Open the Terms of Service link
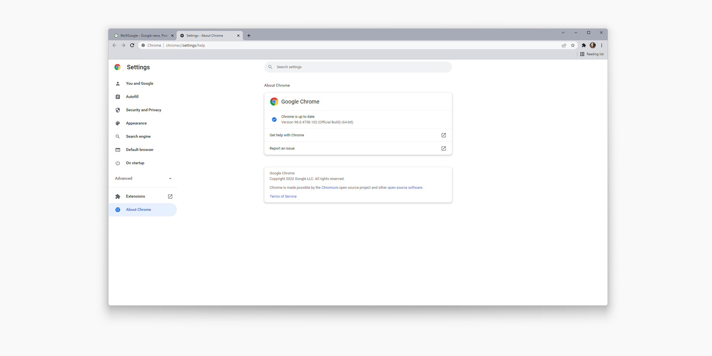Image resolution: width=712 pixels, height=356 pixels. [283, 196]
